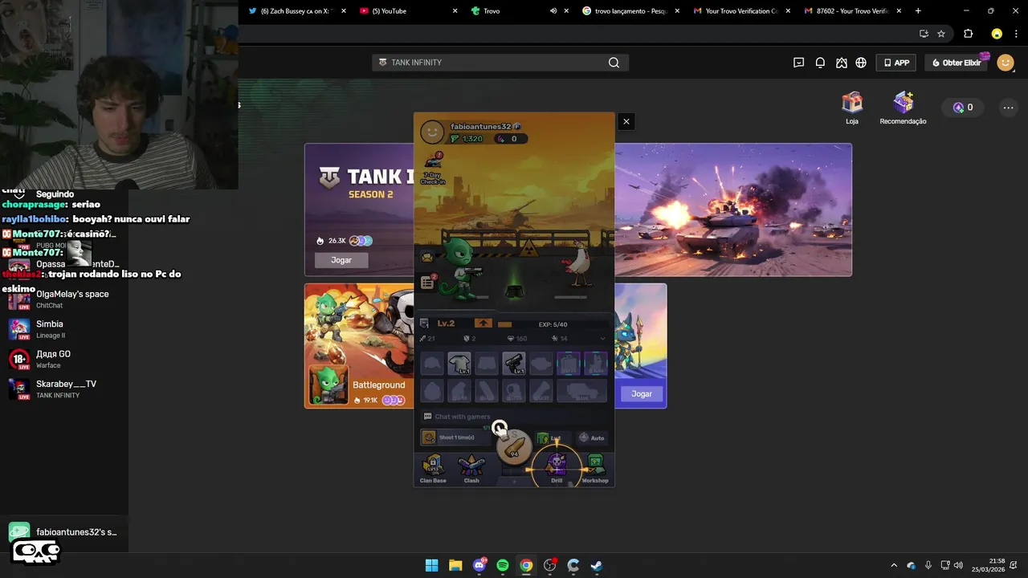Select the Lv.1 pistol equipment slot
This screenshot has width=1028, height=578.
pos(514,364)
